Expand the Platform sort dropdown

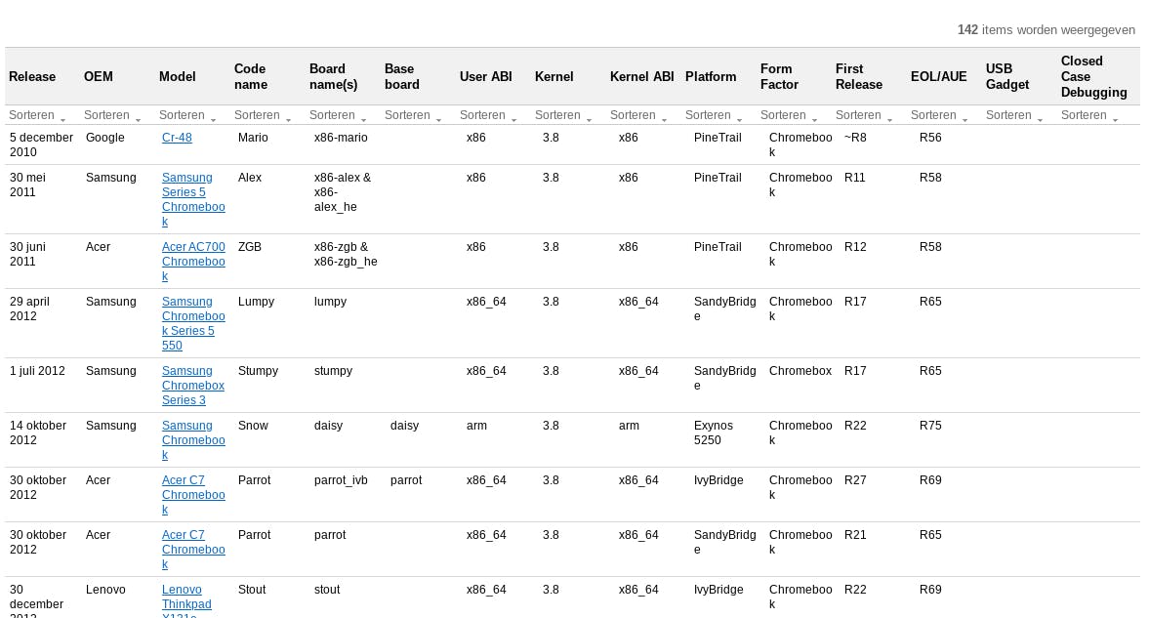click(x=714, y=115)
